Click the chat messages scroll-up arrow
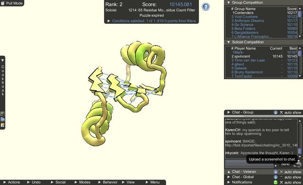303x185 pixels. tap(300, 121)
